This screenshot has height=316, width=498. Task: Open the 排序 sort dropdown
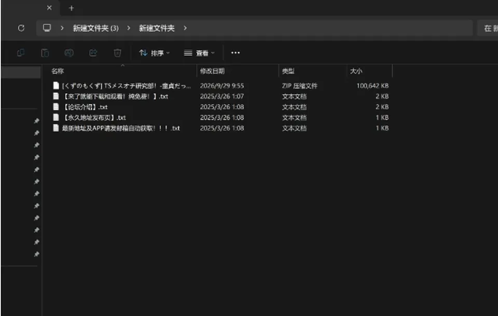(x=155, y=53)
